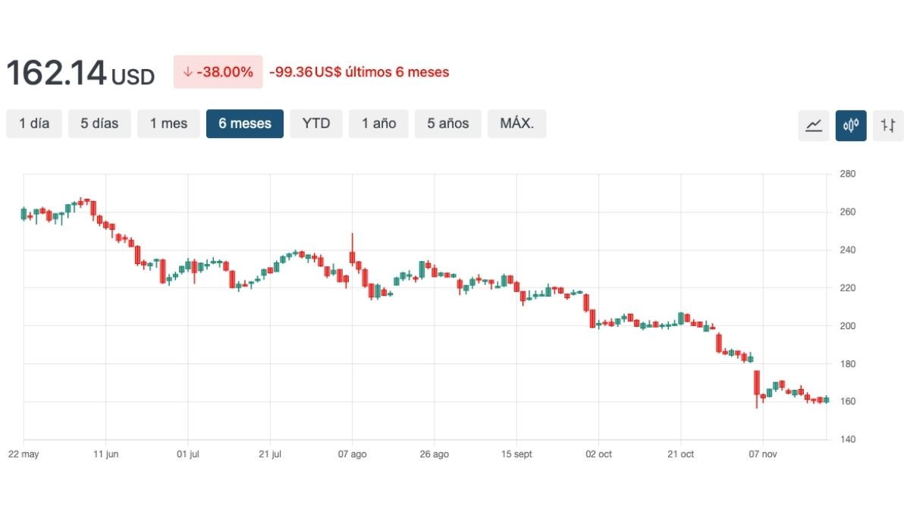The height and width of the screenshot is (512, 910).
Task: Show the 5 días range
Action: (x=99, y=124)
